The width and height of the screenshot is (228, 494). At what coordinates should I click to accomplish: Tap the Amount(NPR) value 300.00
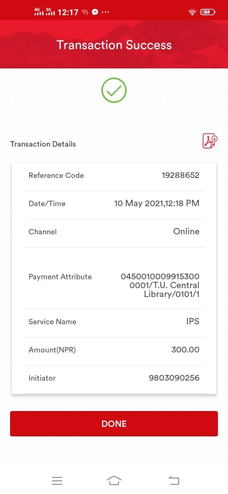pos(185,350)
